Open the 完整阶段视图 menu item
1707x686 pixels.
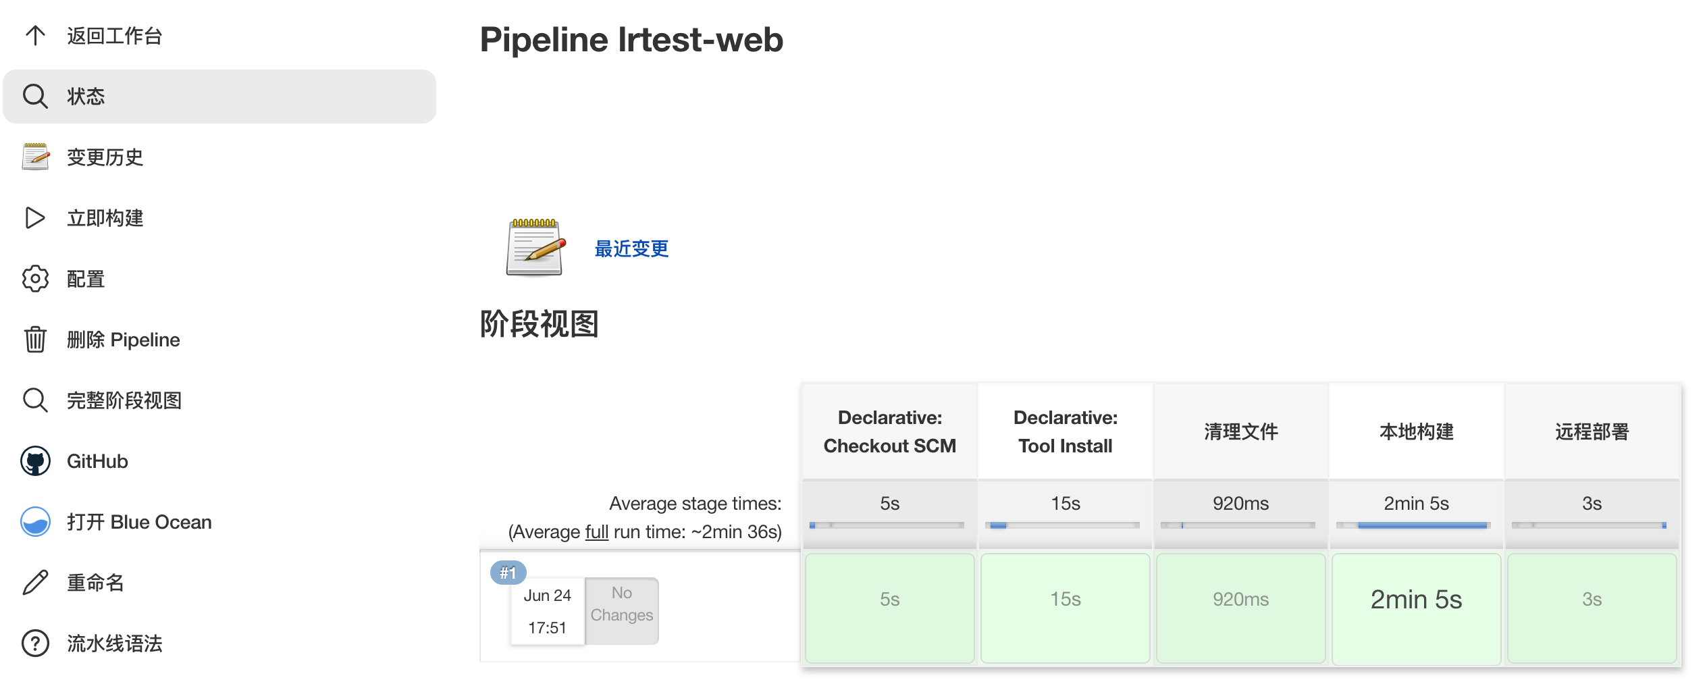124,400
